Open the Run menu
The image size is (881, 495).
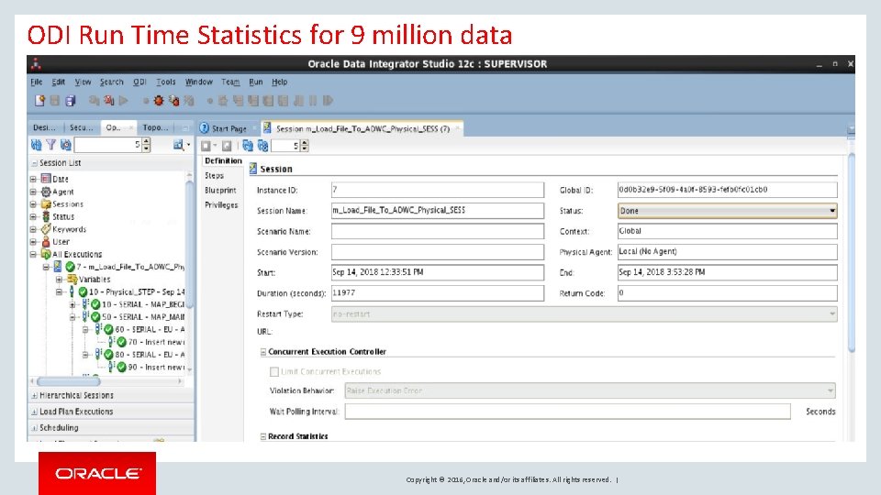click(256, 82)
